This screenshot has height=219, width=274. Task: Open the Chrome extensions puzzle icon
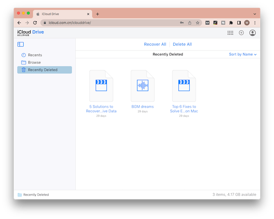click(231, 23)
